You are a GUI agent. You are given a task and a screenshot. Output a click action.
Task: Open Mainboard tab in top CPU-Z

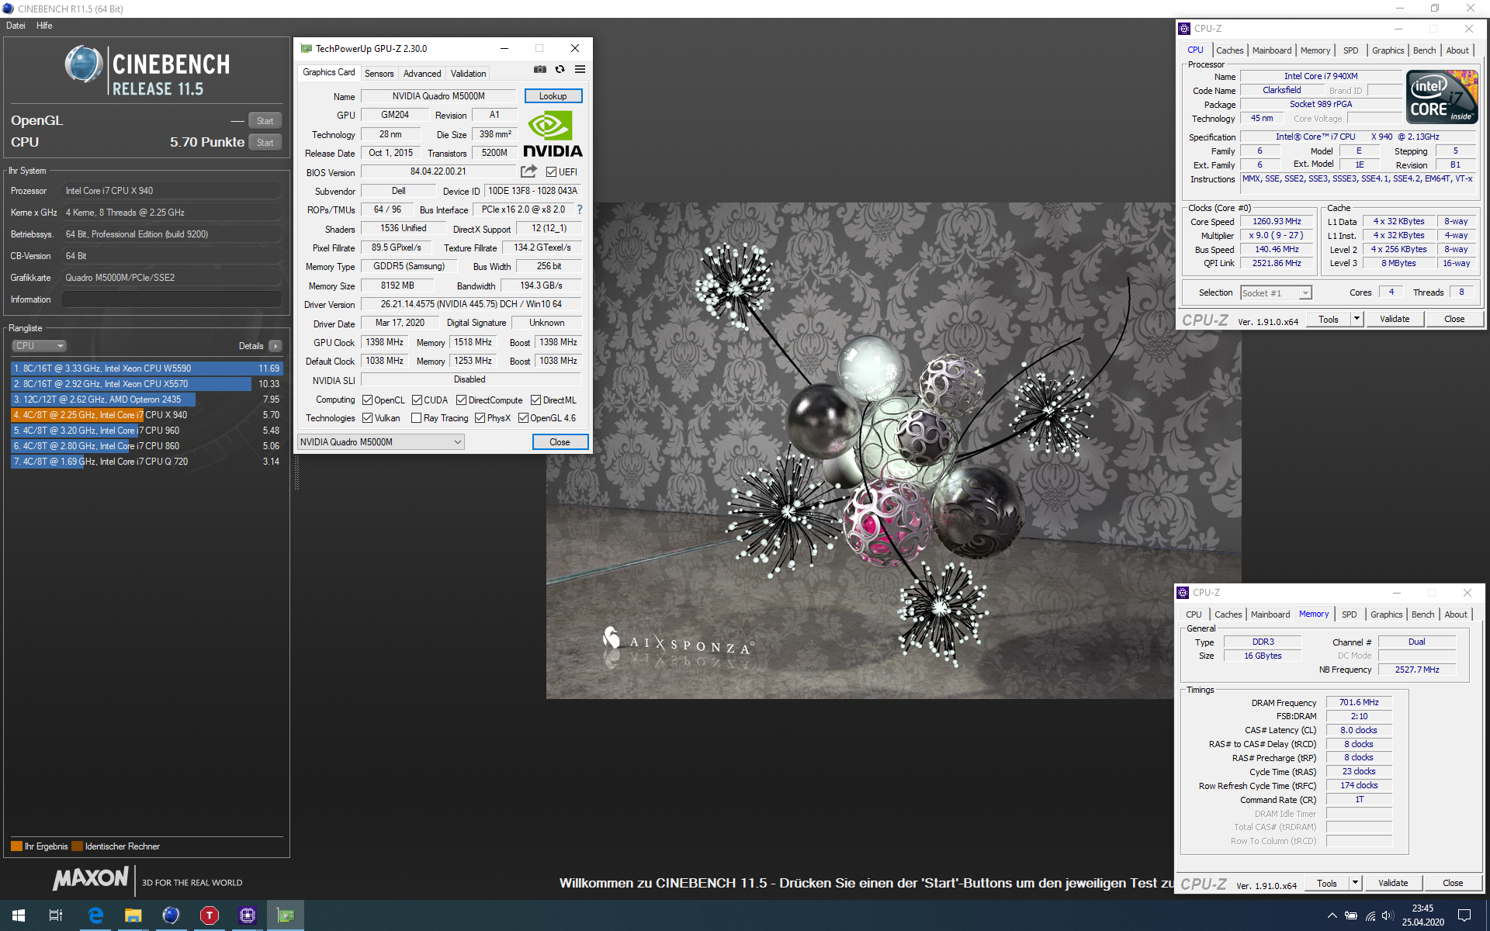(x=1272, y=50)
